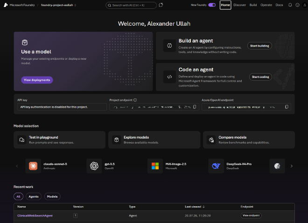Open the ClinicalWebSearchAgent link
The height and width of the screenshot is (223, 308).
pos(35,216)
